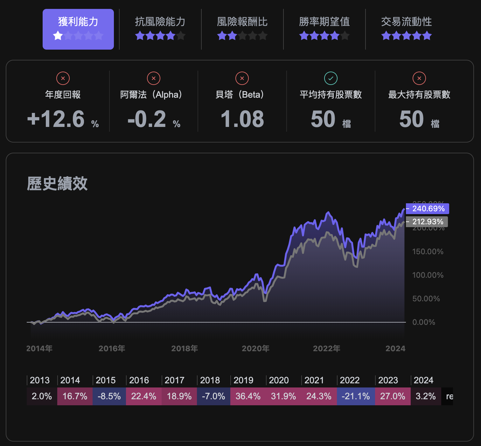Click the filled star in 獲利能力 tab
Viewport: 481px width, 446px height.
[x=58, y=36]
